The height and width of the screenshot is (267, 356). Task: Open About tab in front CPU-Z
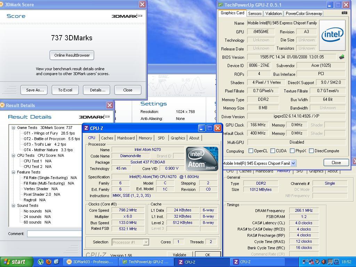[x=194, y=138]
